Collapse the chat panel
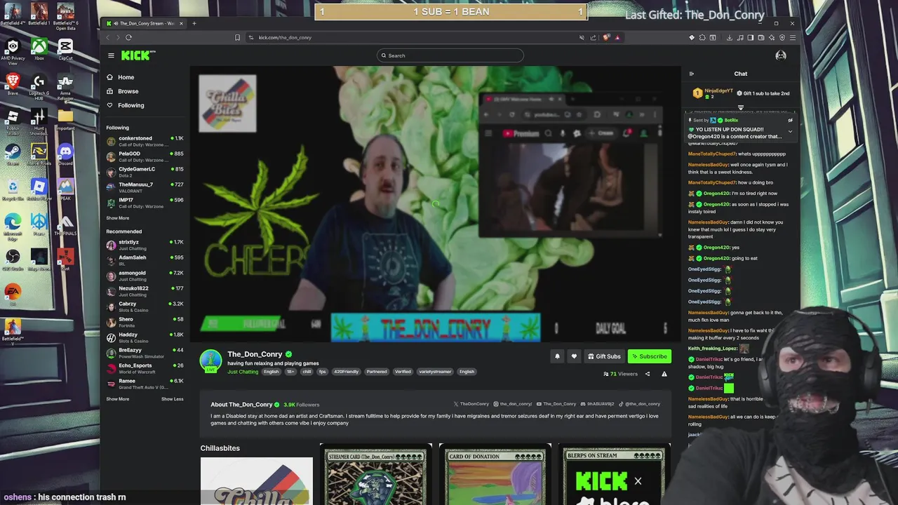This screenshot has height=505, width=898. pyautogui.click(x=691, y=74)
